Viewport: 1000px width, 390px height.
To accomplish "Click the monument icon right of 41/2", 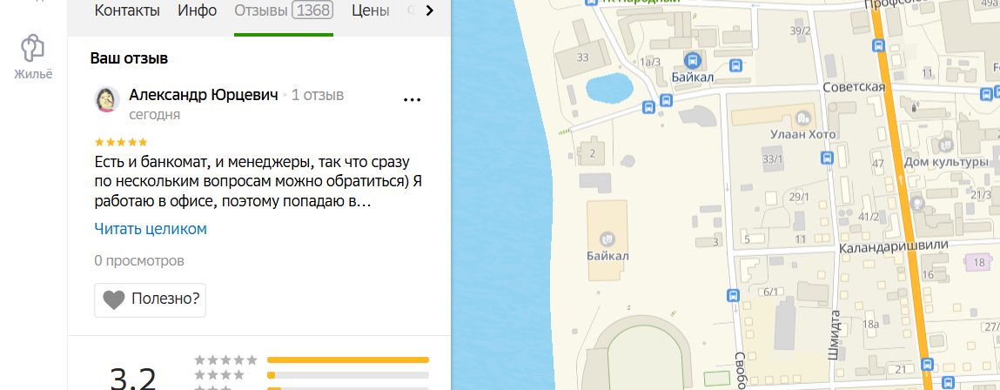I will pos(918,204).
